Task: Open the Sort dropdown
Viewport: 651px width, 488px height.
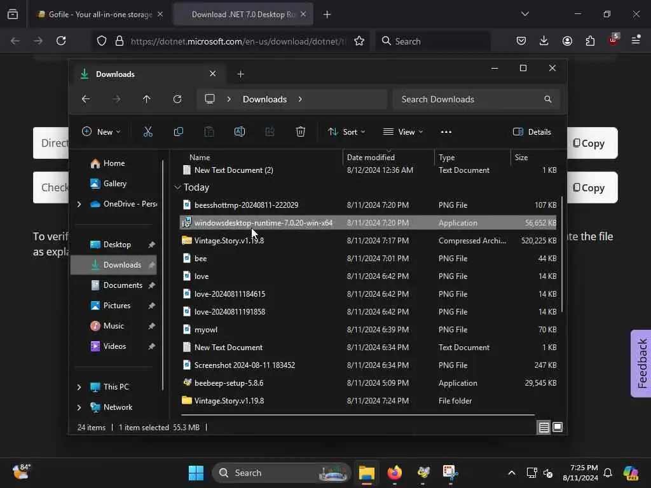Action: click(x=346, y=132)
